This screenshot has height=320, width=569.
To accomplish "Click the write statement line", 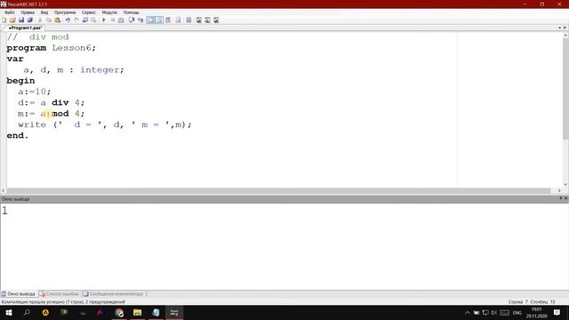I will coord(105,124).
